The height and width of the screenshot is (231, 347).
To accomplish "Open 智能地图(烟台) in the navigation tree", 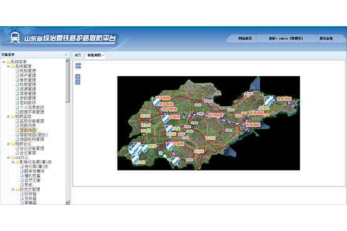I will (x=34, y=135).
